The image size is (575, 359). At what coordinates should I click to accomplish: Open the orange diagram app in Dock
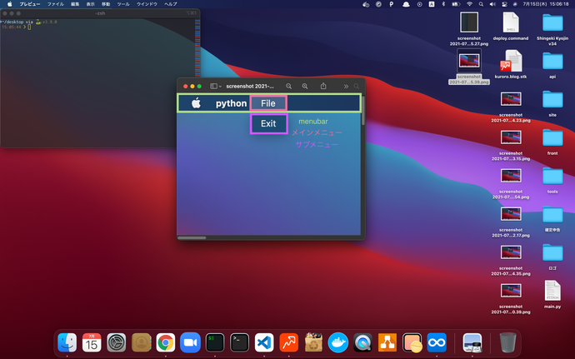pos(387,342)
